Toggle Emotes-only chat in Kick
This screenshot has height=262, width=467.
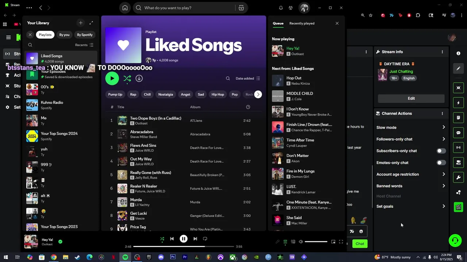[441, 163]
